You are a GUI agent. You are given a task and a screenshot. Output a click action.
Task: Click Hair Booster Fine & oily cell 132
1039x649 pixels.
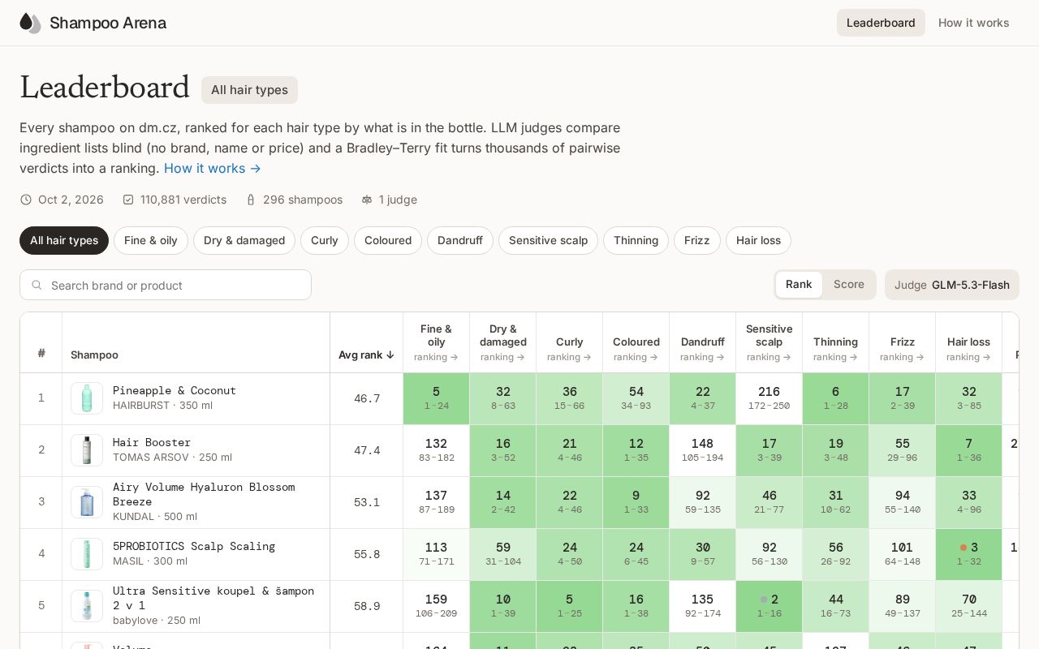(x=436, y=450)
